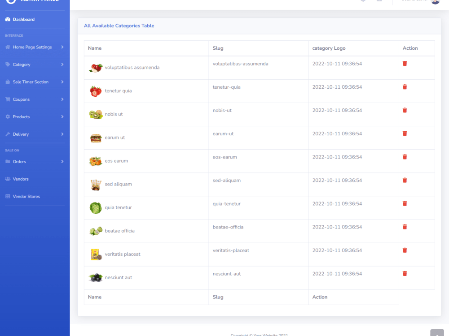Expand the Category submenu chevron

[x=62, y=64]
